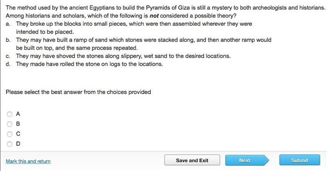This screenshot has height=171, width=327.
Task: Click the letter A option label
Action: (18, 114)
